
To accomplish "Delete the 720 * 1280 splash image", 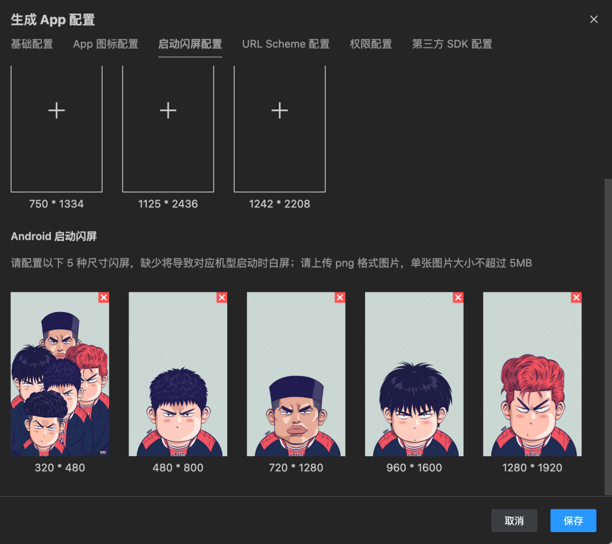I will click(x=339, y=297).
